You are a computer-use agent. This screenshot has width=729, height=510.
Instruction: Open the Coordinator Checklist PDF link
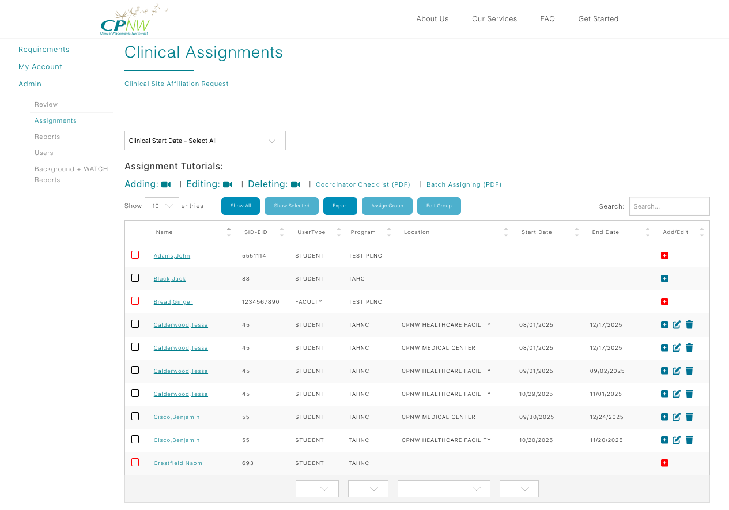(362, 184)
